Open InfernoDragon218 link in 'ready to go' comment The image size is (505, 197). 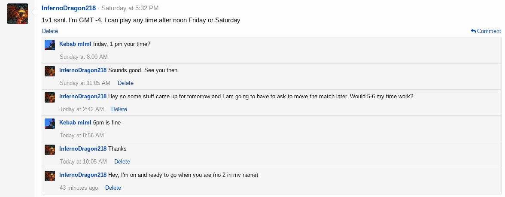coord(82,175)
